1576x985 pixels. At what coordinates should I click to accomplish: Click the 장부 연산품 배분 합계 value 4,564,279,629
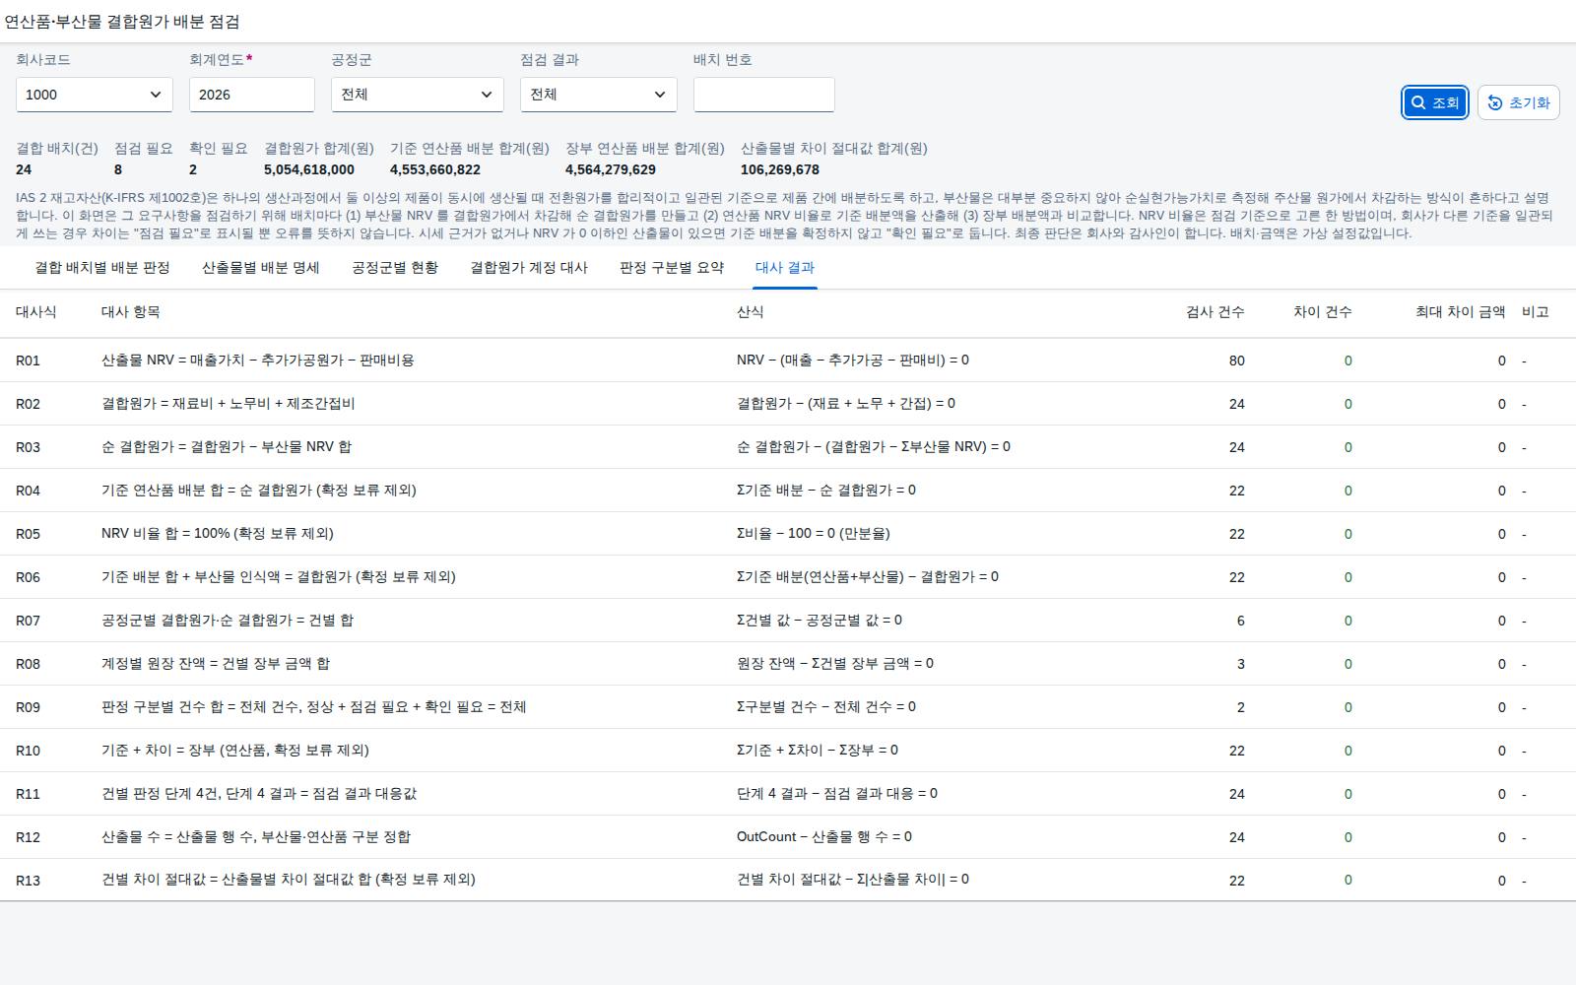[x=611, y=169]
